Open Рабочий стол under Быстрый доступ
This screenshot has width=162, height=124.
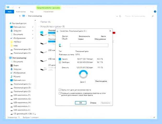(x=19, y=27)
